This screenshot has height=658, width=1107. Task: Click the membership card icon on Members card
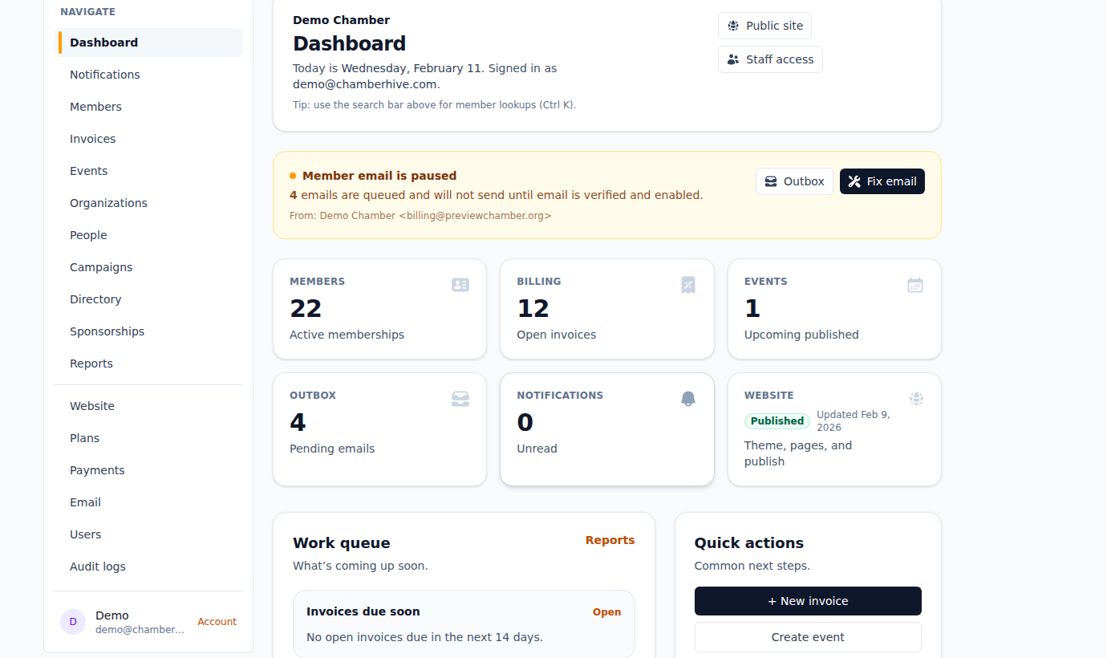(460, 284)
